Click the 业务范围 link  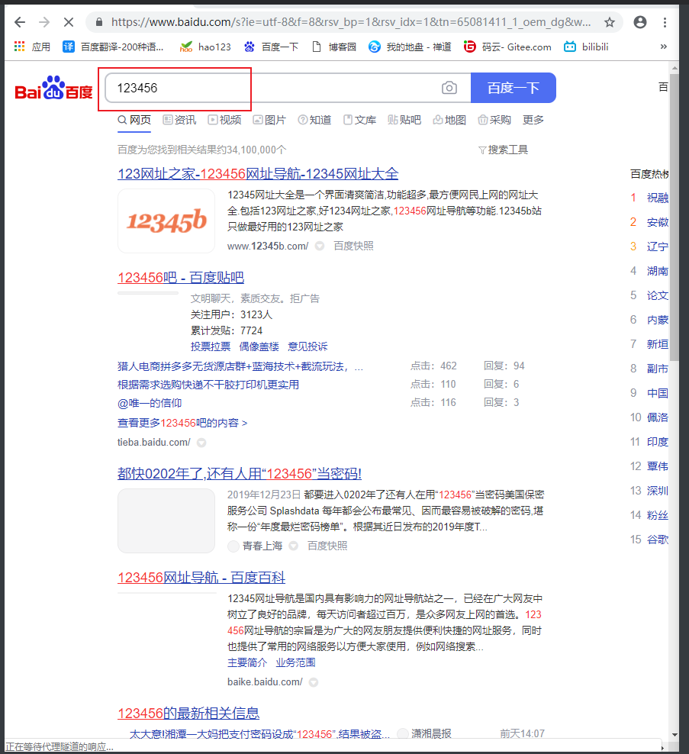click(x=296, y=662)
